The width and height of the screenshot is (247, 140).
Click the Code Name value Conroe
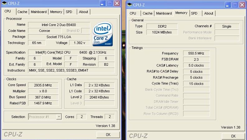click(x=45, y=31)
